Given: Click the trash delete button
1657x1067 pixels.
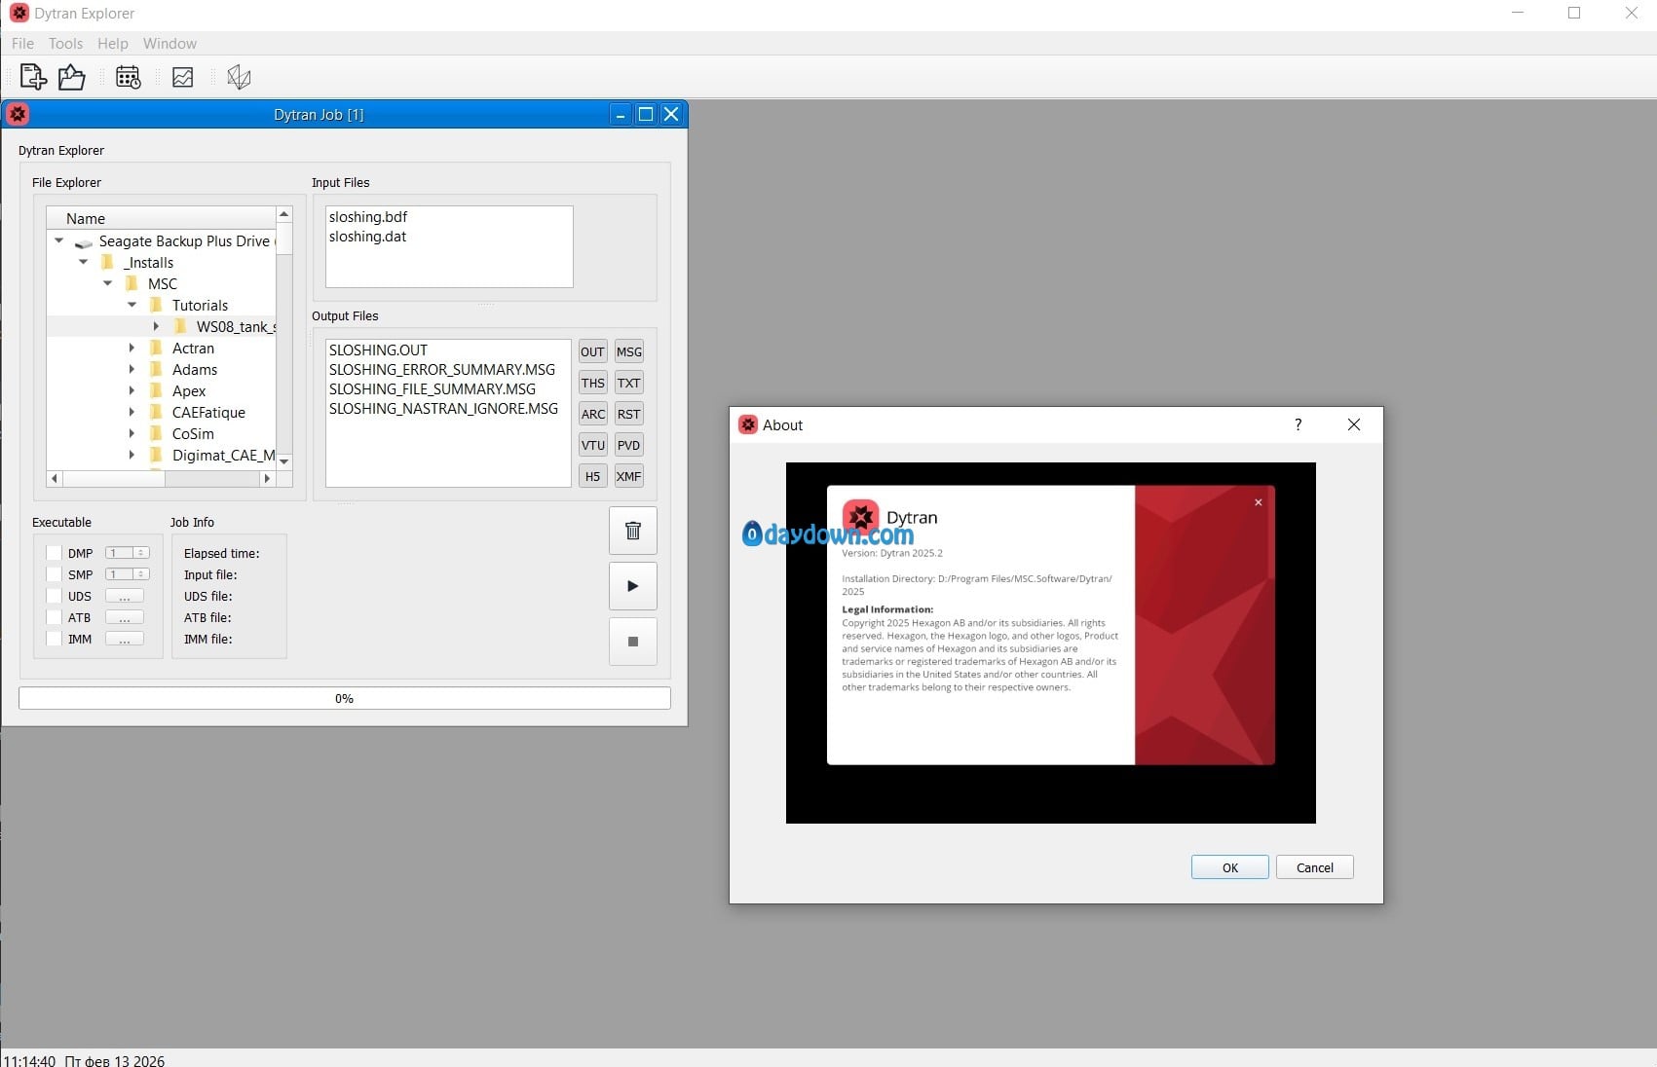Looking at the screenshot, I should 632,531.
